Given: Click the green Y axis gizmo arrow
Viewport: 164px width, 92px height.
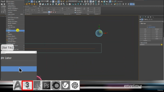Looking at the screenshot, I should click(99, 26).
